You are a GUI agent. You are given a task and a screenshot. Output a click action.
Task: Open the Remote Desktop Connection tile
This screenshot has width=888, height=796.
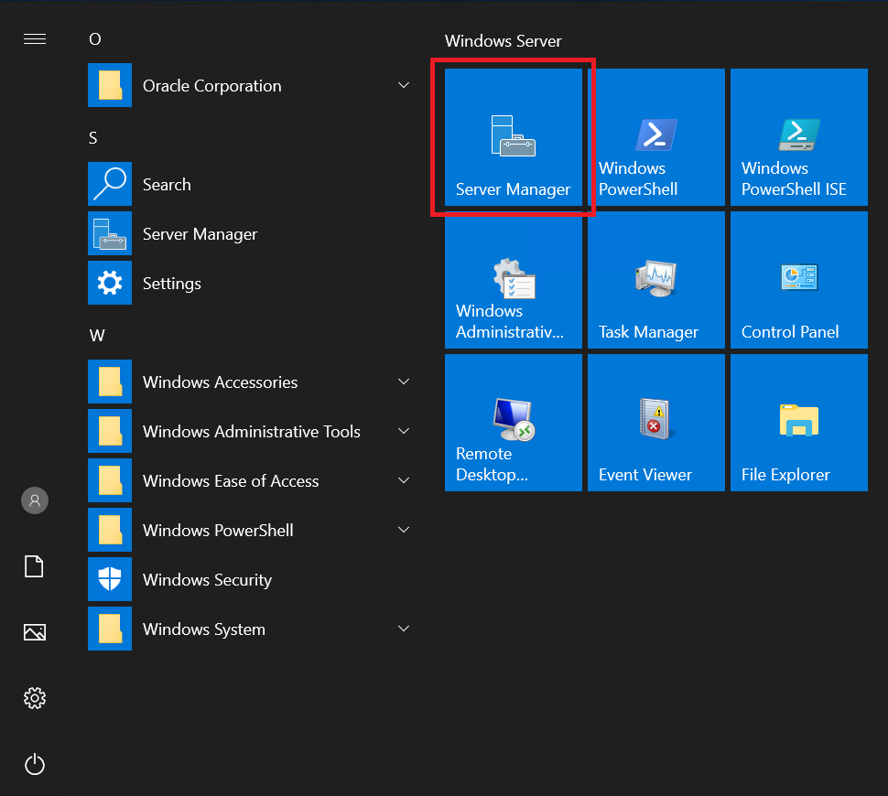point(513,423)
